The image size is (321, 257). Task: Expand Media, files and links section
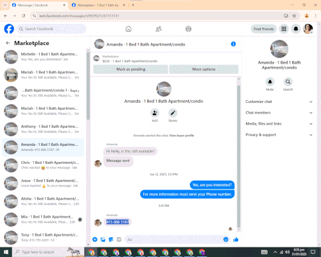point(279,124)
